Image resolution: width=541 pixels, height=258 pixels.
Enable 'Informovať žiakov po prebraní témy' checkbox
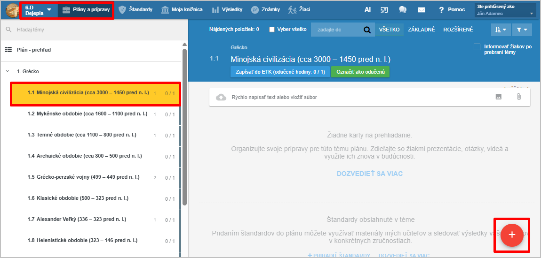(477, 47)
